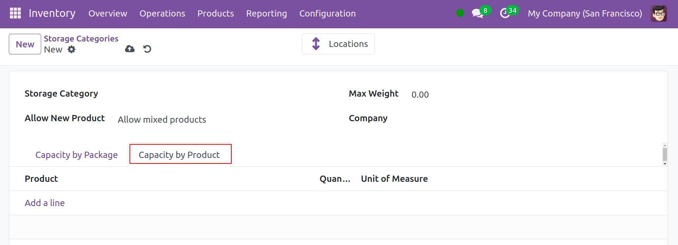Click the Locations smart button
Image resolution: width=678 pixels, height=245 pixels.
pyautogui.click(x=338, y=44)
